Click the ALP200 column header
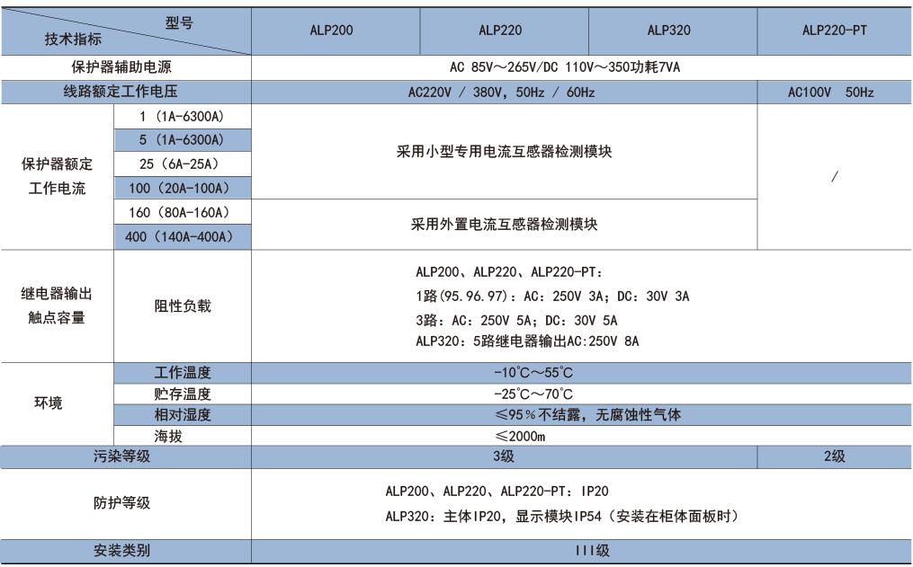Screen dimensions: 913x567 (x=330, y=31)
